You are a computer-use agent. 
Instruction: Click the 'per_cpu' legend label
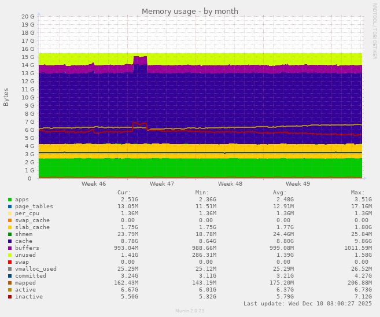27,213
